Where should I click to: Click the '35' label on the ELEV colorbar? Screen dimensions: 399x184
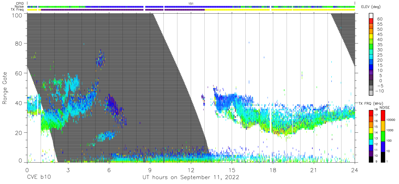pyautogui.click(x=380, y=45)
